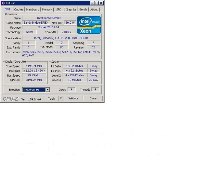Click the Level 3 cache value 10 MBytes
Viewport: 208px width, 189px height.
click(75, 80)
